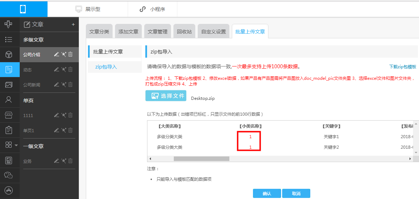Viewport: 419px width, 199px height.
Task: Open the 回收站 tab
Action: (x=184, y=32)
